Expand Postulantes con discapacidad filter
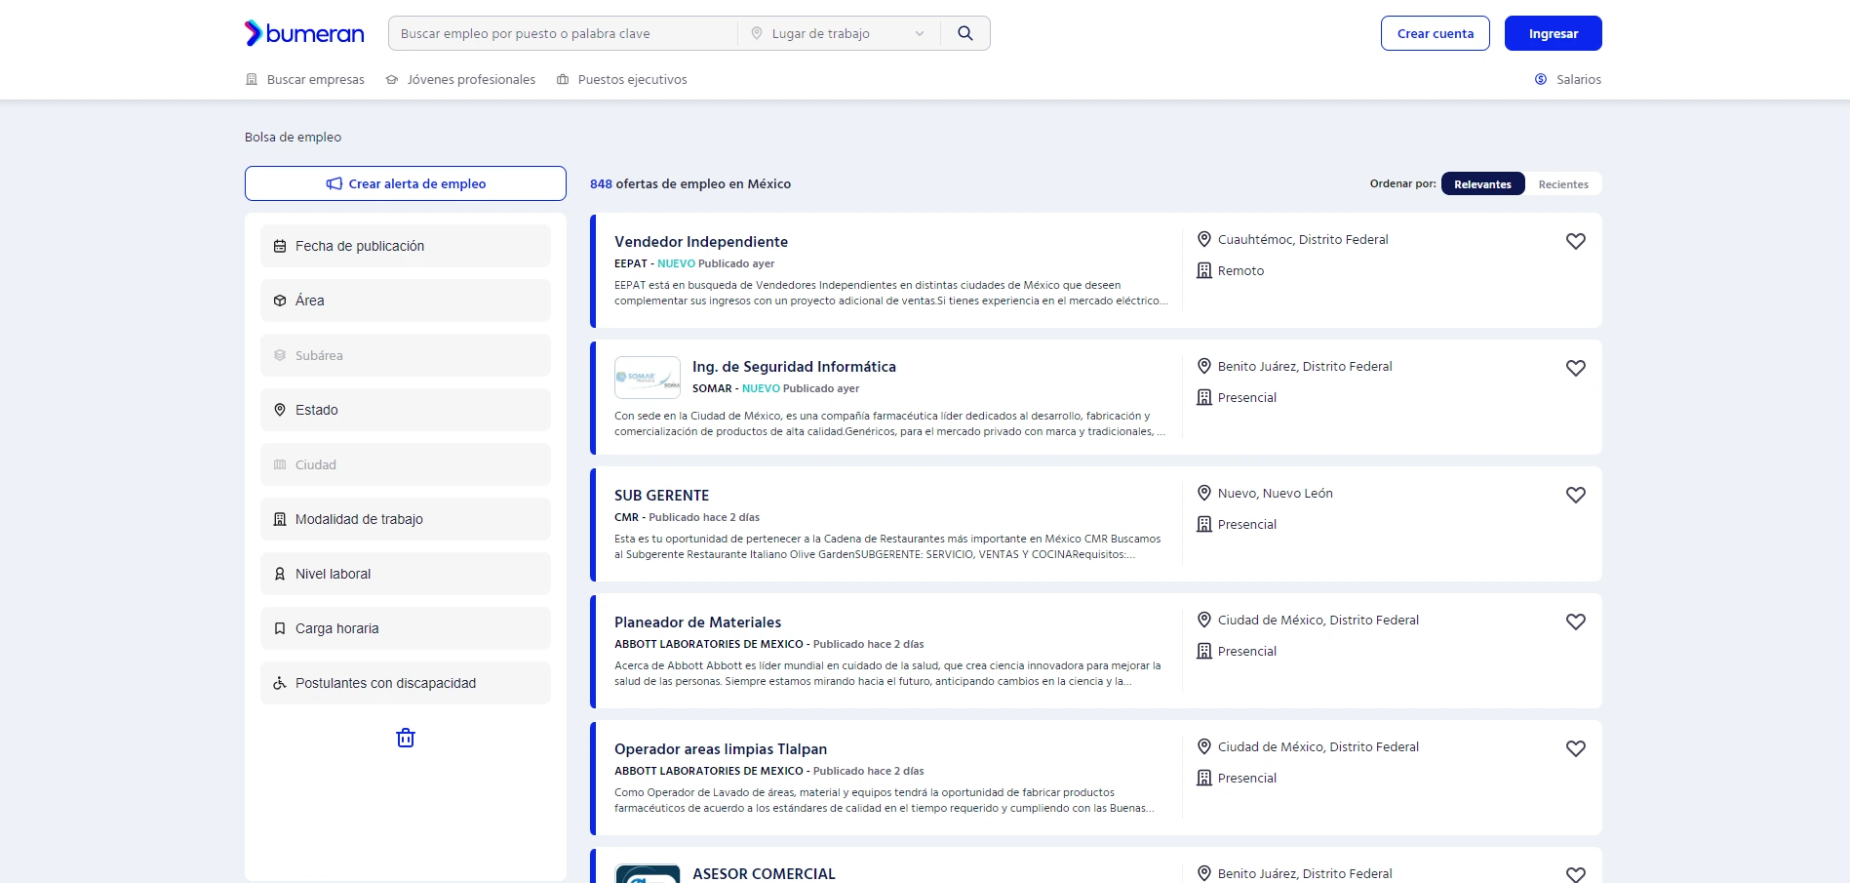The image size is (1850, 883). tap(406, 683)
